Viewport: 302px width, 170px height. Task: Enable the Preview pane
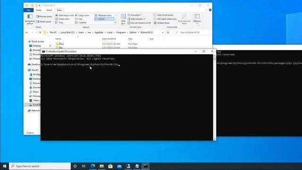click(44, 17)
